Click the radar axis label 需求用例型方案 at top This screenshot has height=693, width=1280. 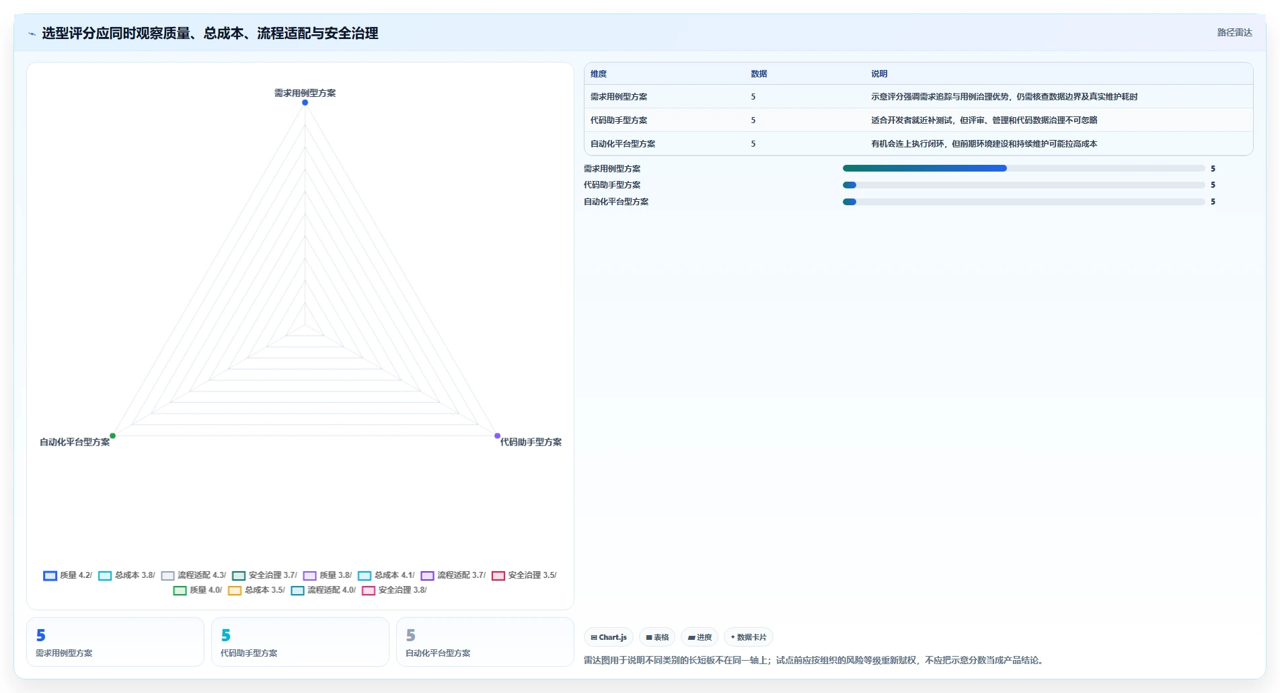[305, 93]
